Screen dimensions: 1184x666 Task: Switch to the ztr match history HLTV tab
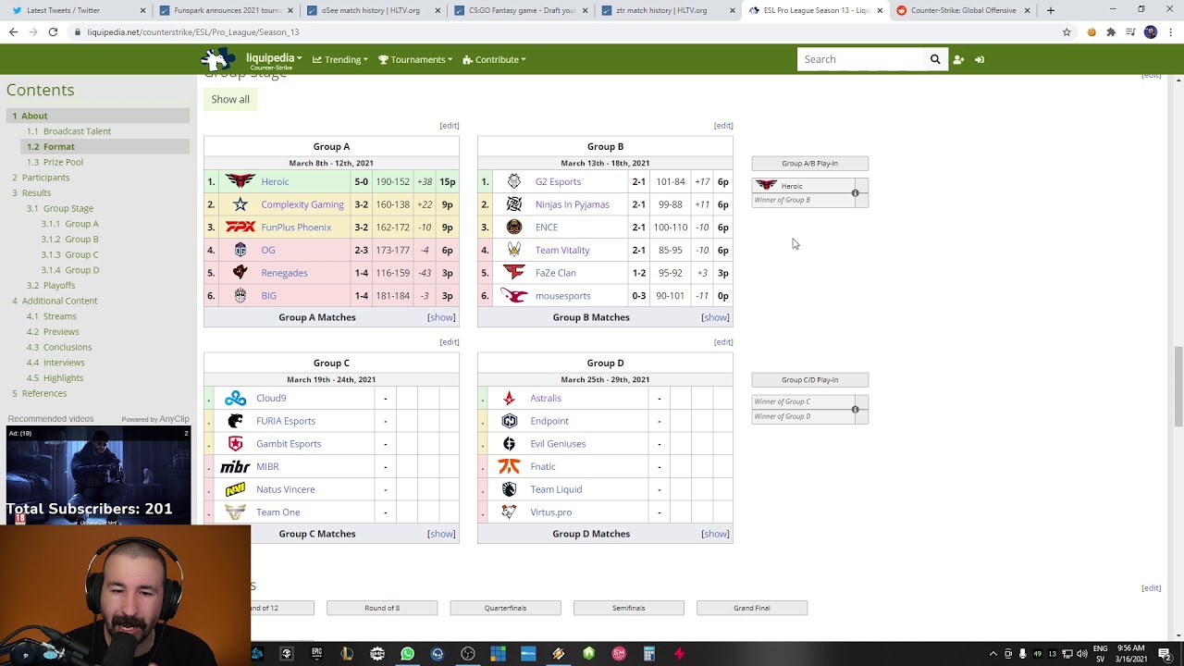[x=667, y=10]
